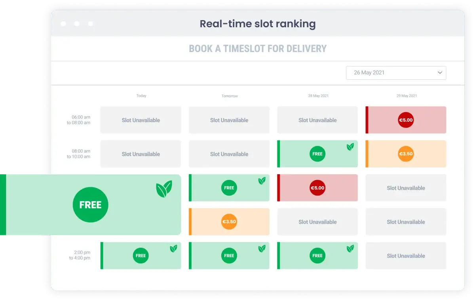Screen dimensions: 475x301
Task: Click the leaf icon on Today's 2:00 pm slot
Action: [x=173, y=249]
